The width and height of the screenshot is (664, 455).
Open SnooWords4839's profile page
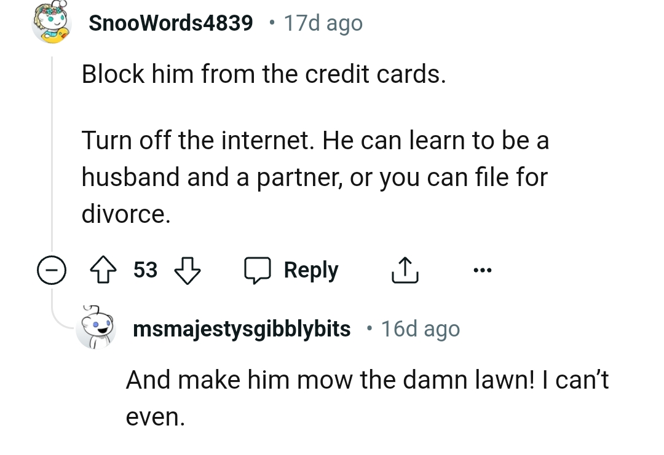(x=170, y=23)
